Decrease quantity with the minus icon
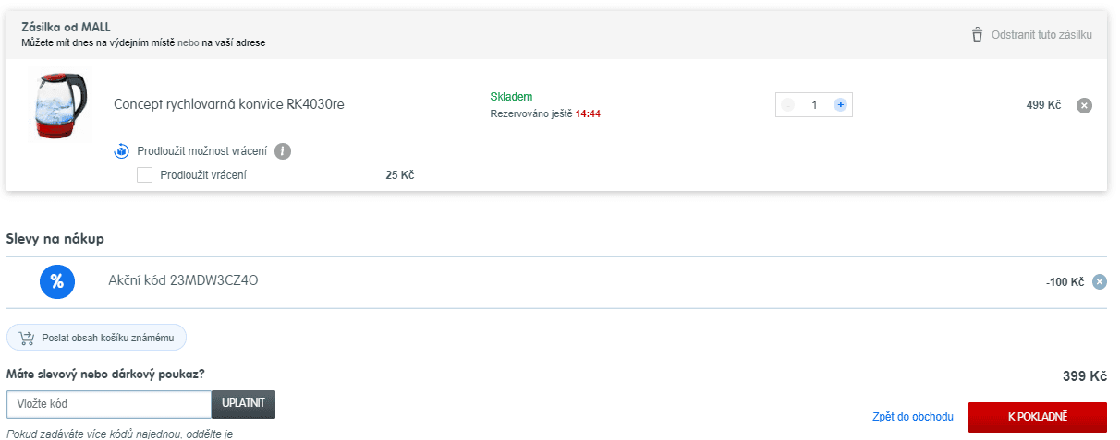Viewport: 1120px width, 440px height. point(787,105)
